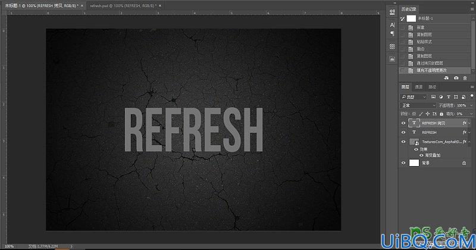Open the opacity slider dropdown arrow

[x=471, y=105]
